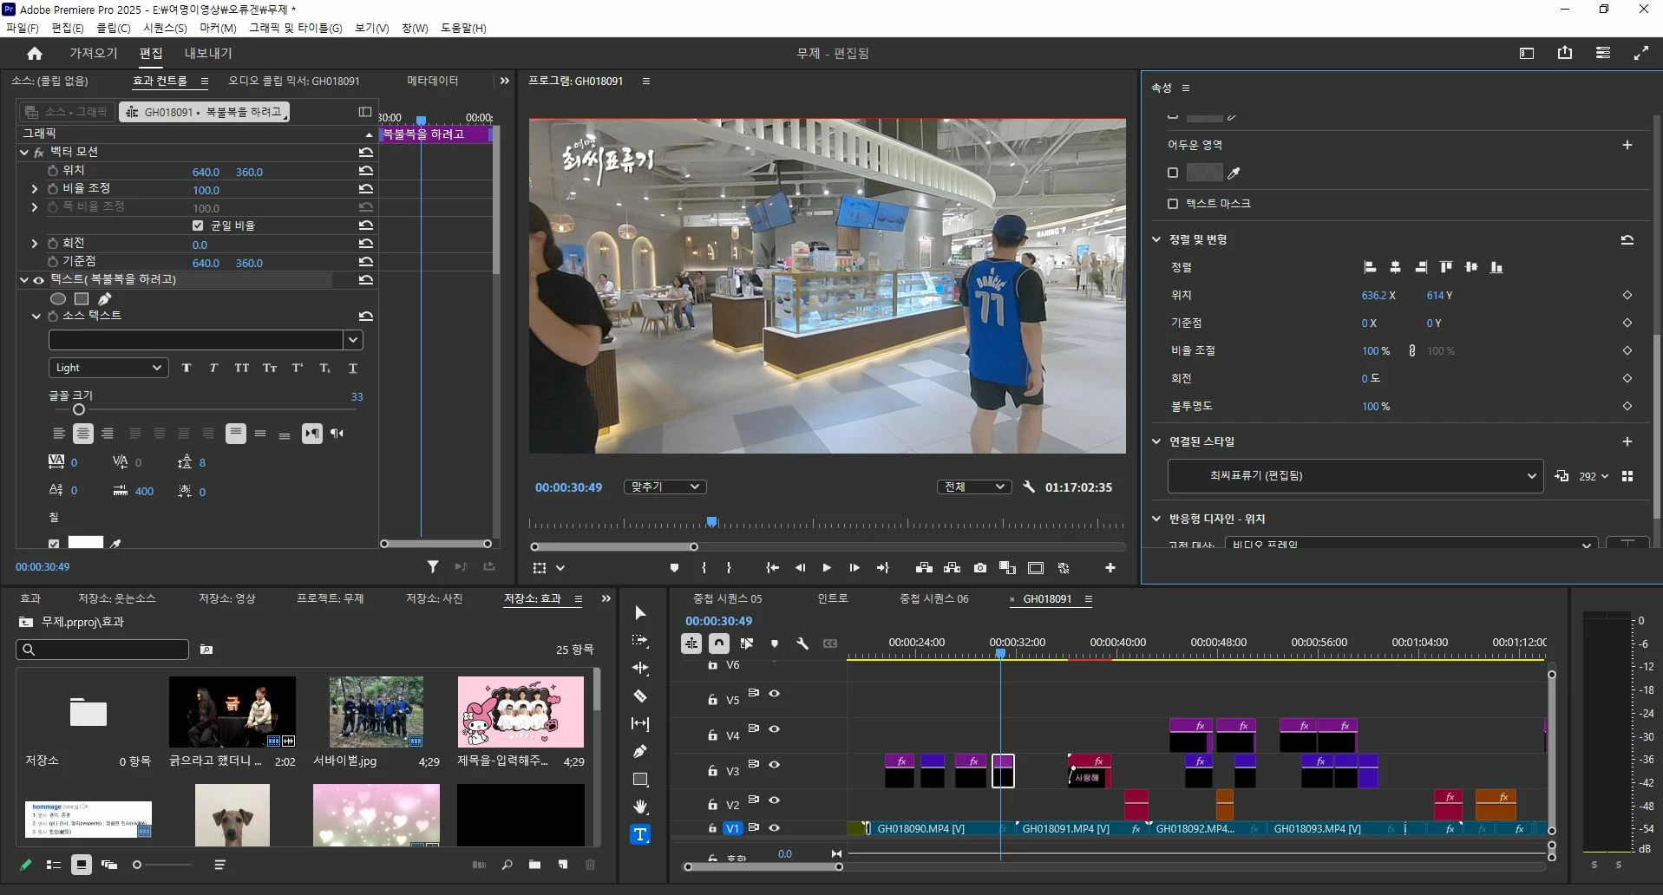This screenshot has height=895, width=1663.
Task: Click the Export Frame camera icon
Action: [x=980, y=568]
